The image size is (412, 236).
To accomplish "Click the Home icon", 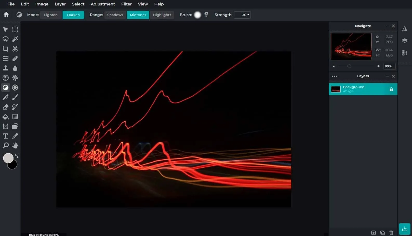I will click(x=6, y=15).
